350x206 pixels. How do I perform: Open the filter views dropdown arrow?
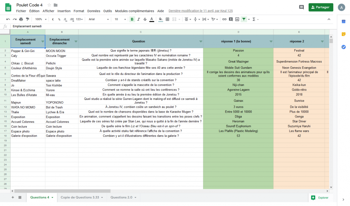point(249,20)
